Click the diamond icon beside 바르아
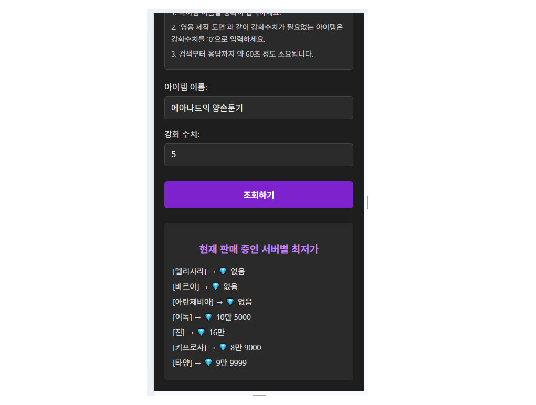This screenshot has width=536, height=405. [x=216, y=286]
